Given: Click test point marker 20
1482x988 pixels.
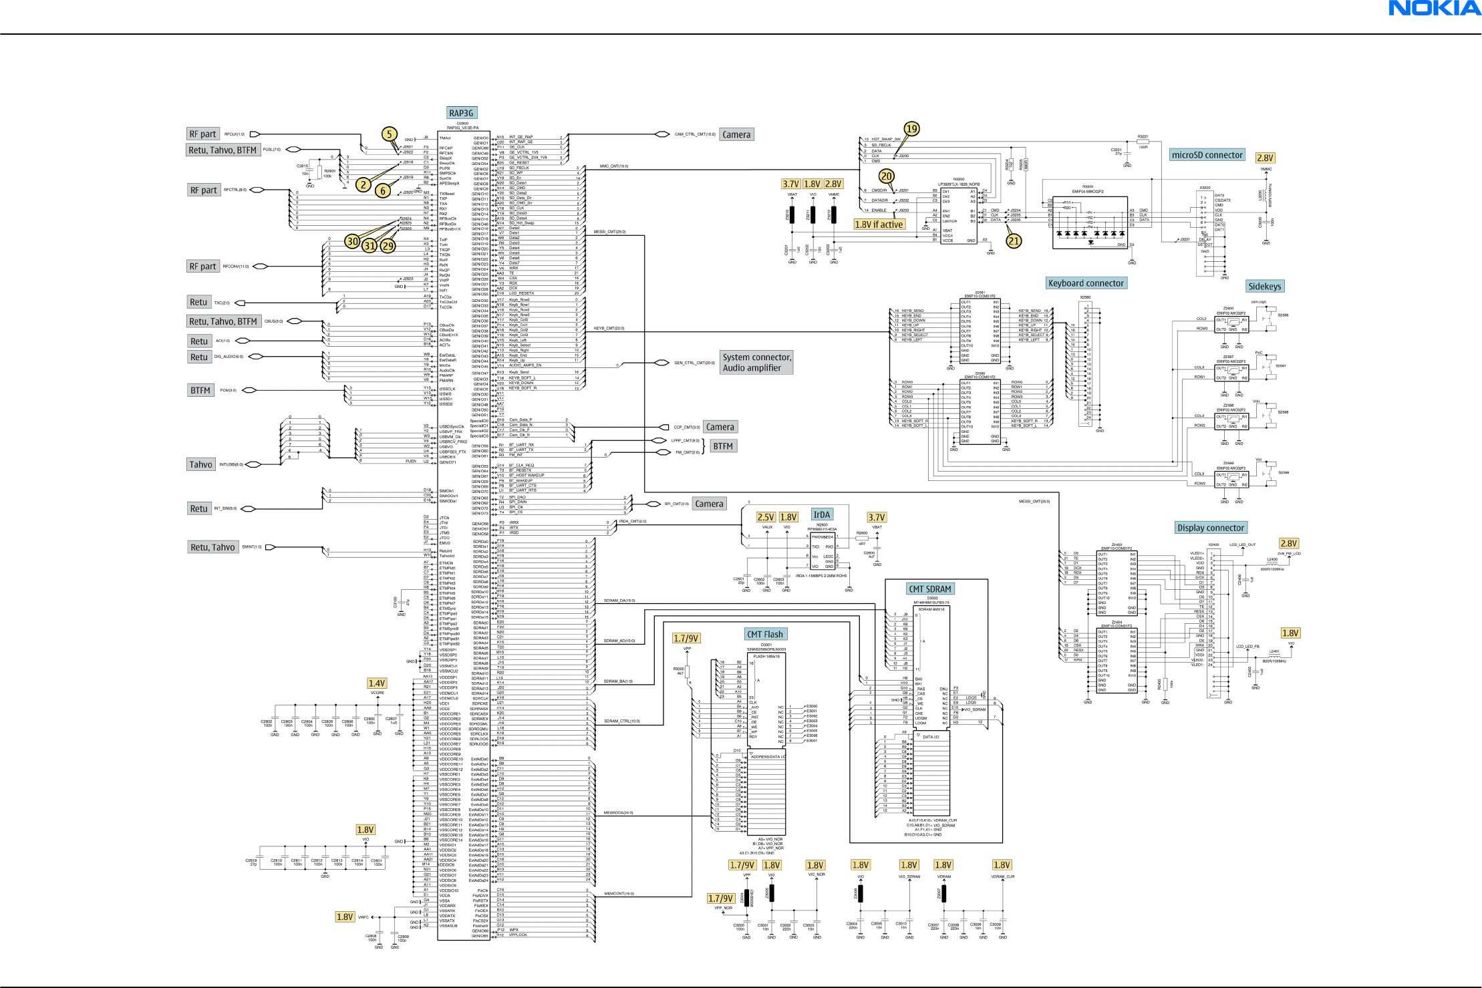Looking at the screenshot, I should click(x=886, y=176).
